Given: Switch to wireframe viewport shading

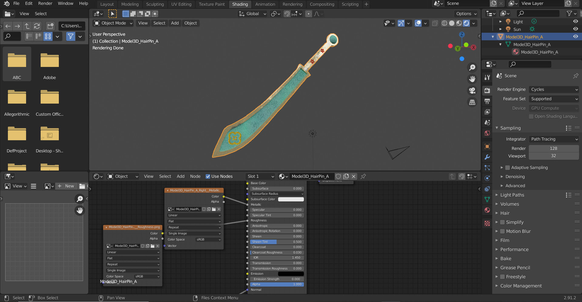Looking at the screenshot, I should click(444, 23).
